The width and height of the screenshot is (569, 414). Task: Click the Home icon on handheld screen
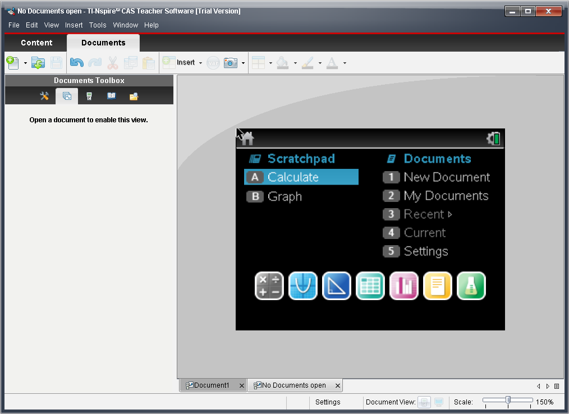(x=247, y=139)
